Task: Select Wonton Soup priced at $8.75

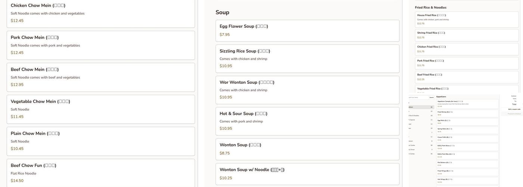Action: pyautogui.click(x=307, y=149)
